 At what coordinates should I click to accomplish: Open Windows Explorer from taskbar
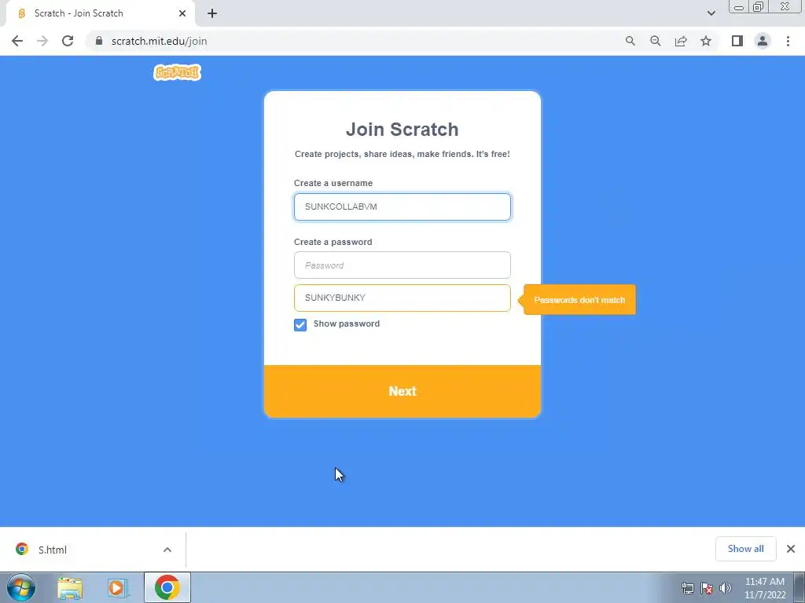coord(70,588)
